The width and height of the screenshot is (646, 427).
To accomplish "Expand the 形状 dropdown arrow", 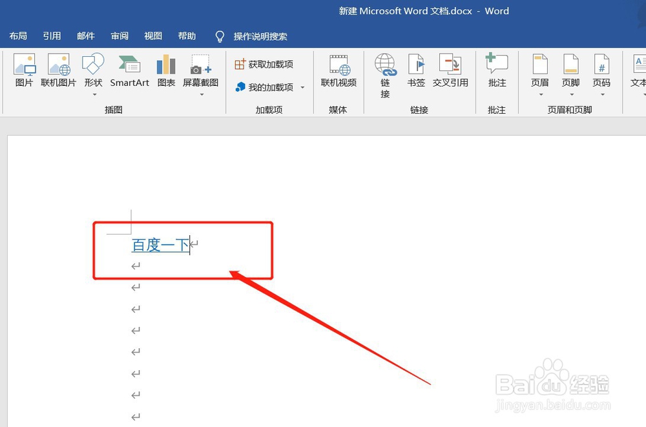I will pyautogui.click(x=95, y=95).
